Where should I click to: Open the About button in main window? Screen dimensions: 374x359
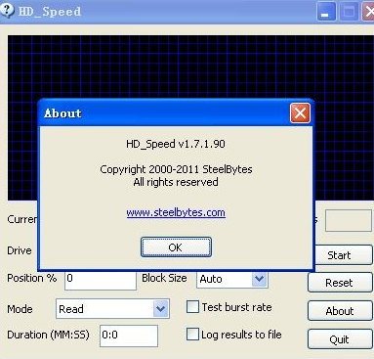[x=340, y=311]
